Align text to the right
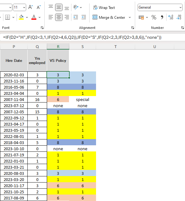185x201 pixels. click(67, 17)
